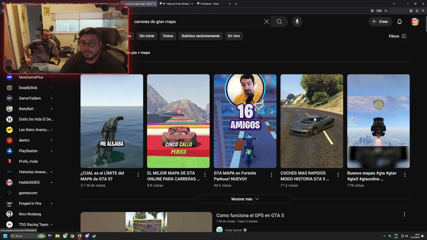Start voice search with the microphone icon
This screenshot has height=240, width=427.
click(x=297, y=22)
